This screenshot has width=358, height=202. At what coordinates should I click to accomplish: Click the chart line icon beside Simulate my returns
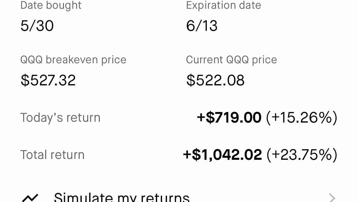point(30,198)
